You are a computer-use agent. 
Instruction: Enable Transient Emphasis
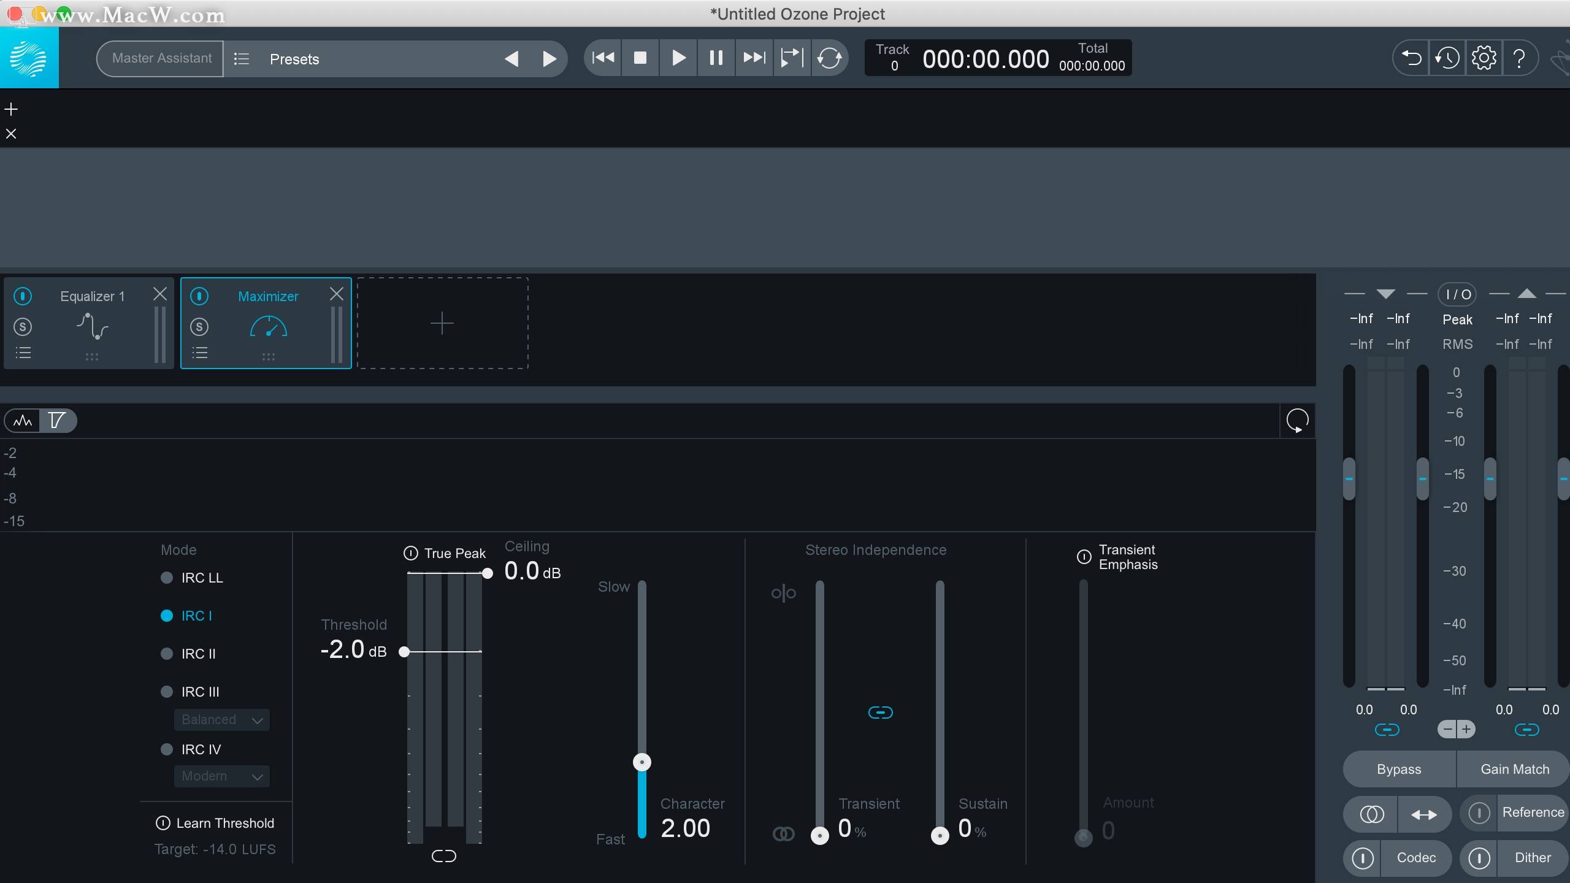point(1084,557)
